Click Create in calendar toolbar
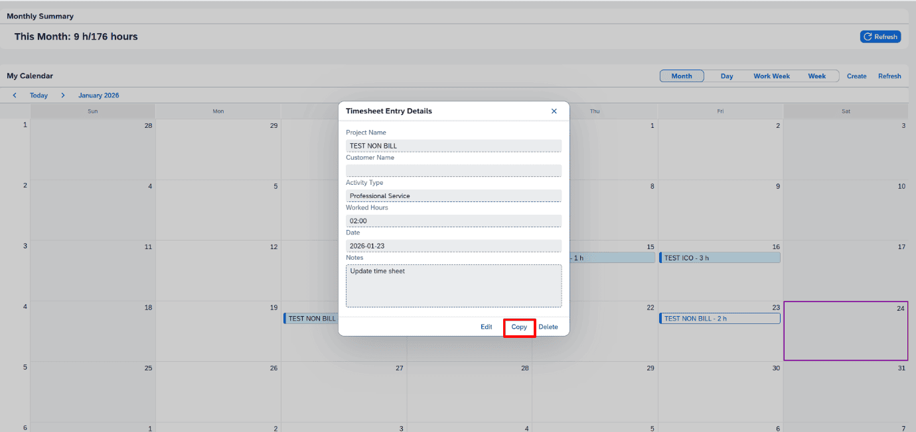 tap(856, 76)
